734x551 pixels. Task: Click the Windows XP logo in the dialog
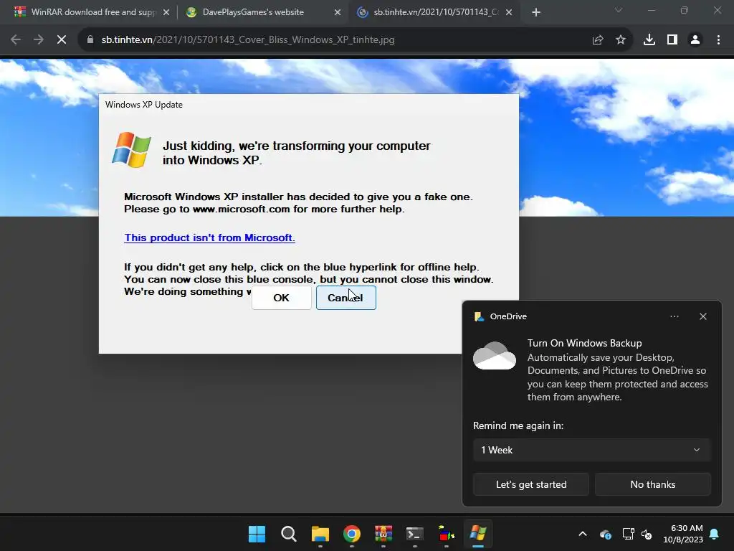coord(132,150)
